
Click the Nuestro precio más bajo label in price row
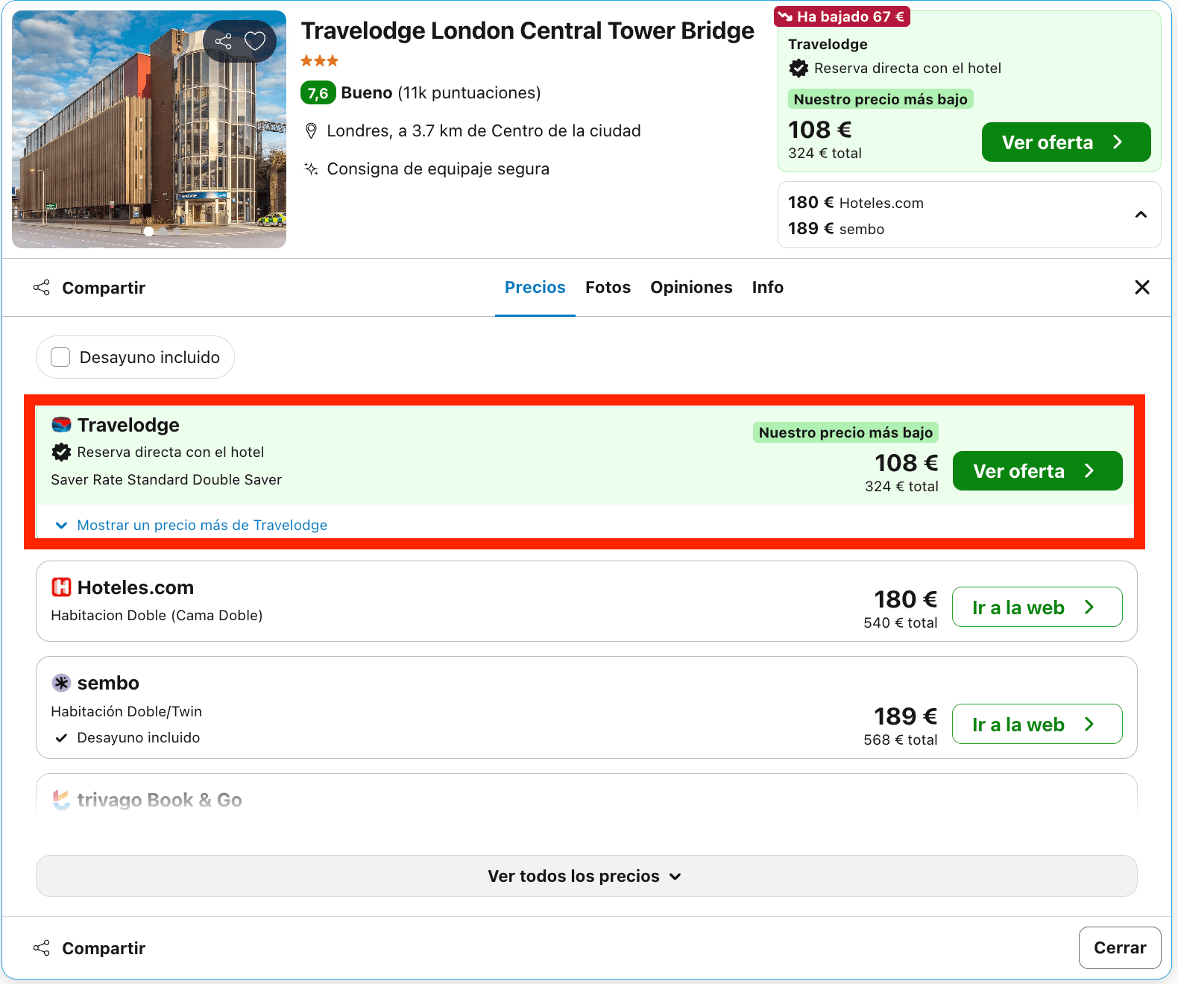[845, 432]
